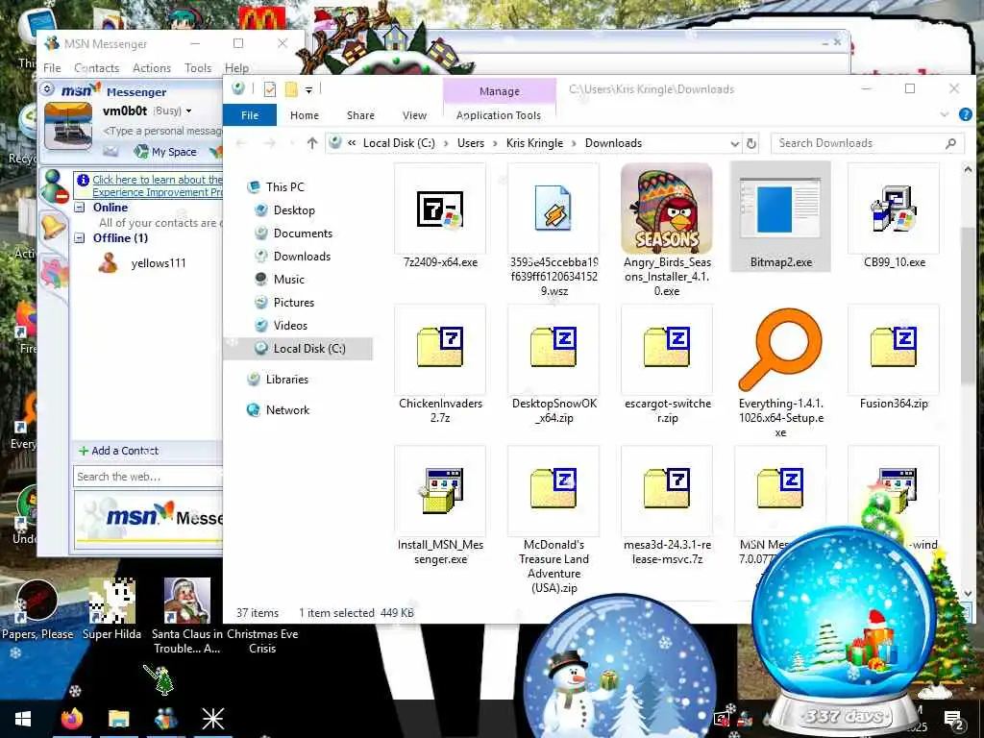The width and height of the screenshot is (984, 738).
Task: Click the Experience Improvement Program link
Action: [157, 185]
